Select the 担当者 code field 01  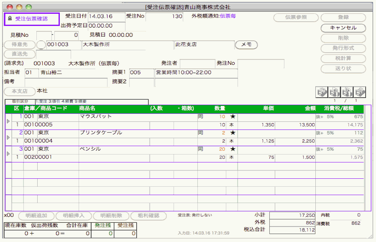click(32, 72)
